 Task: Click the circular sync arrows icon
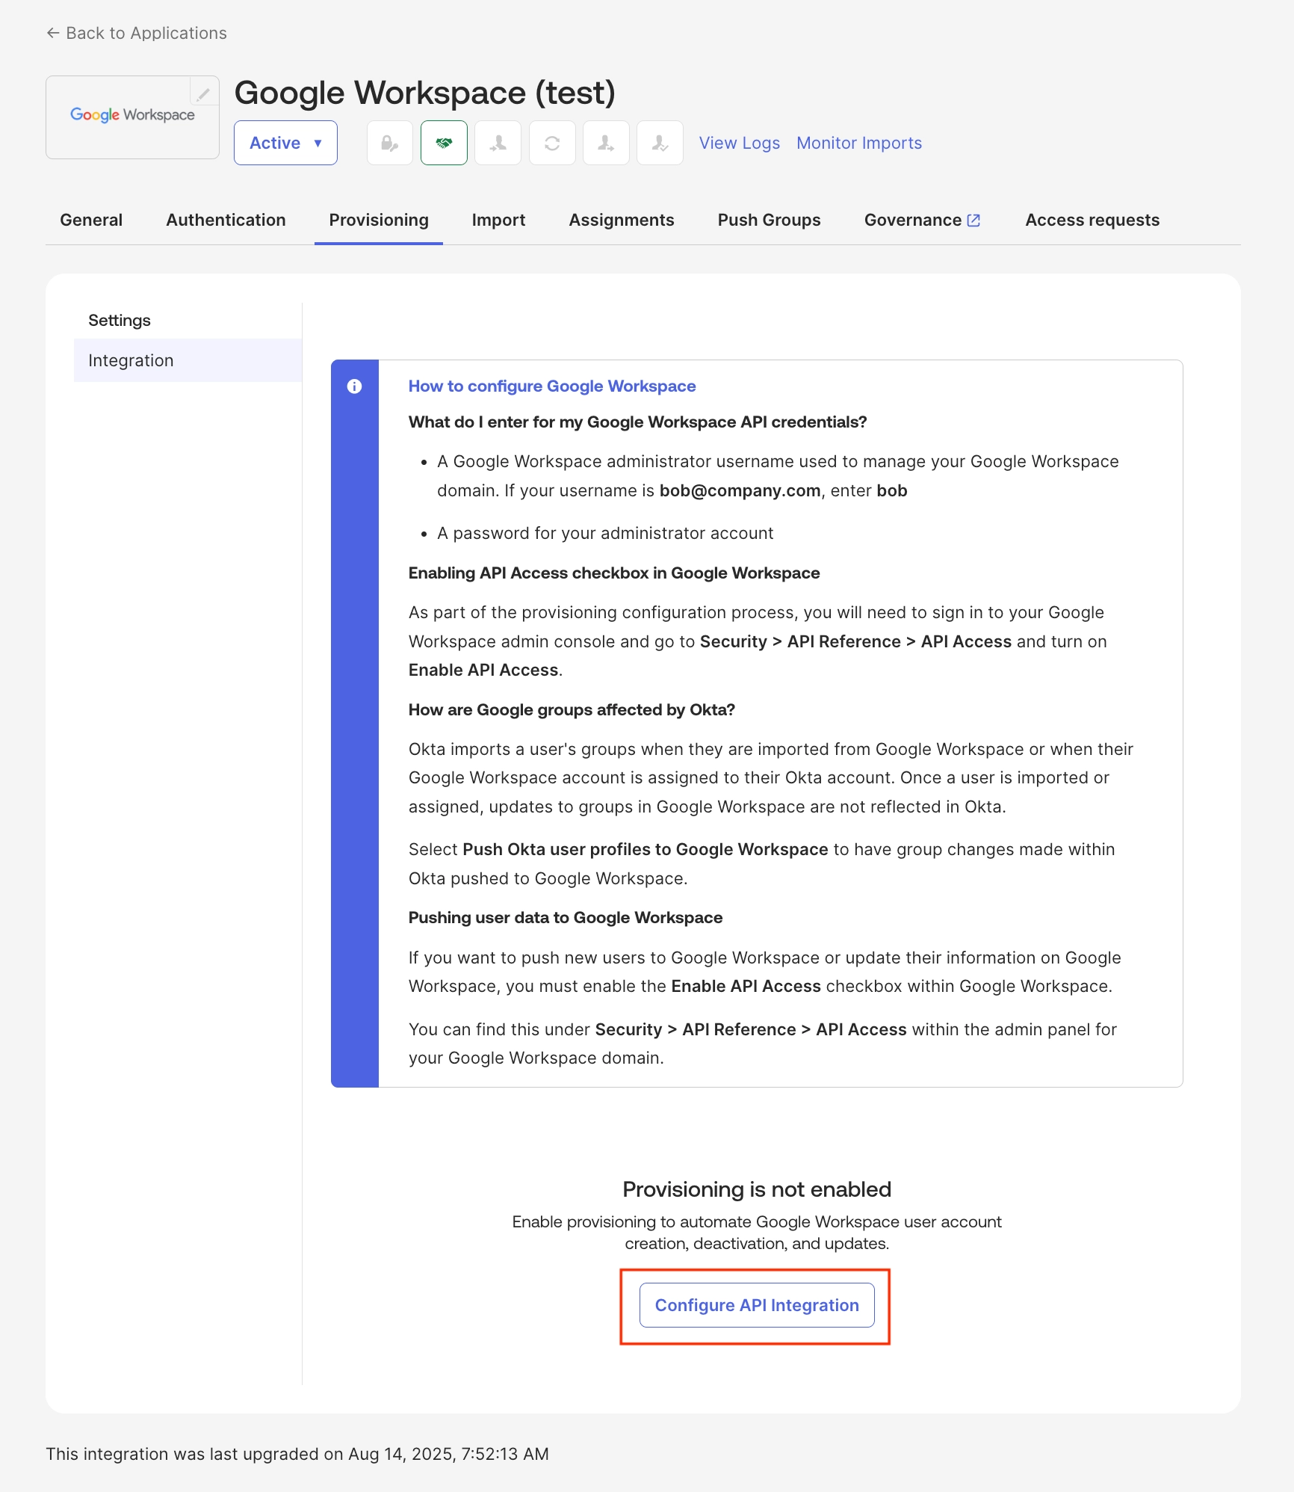[x=552, y=143]
